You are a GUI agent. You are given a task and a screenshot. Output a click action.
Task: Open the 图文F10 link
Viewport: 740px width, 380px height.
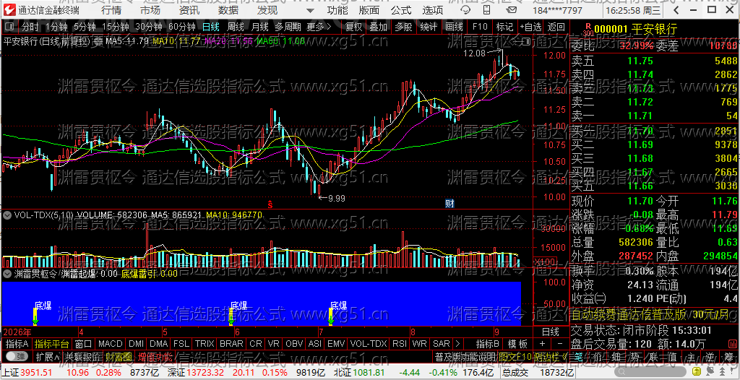point(514,356)
